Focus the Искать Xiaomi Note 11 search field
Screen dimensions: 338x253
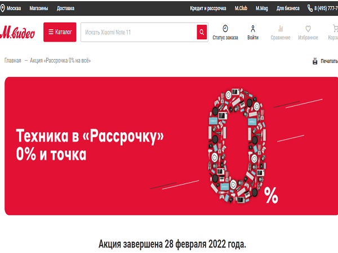coord(139,32)
